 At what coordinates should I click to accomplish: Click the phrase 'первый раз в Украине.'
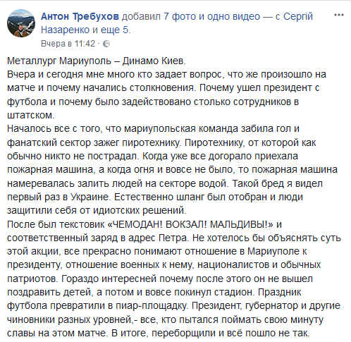[58, 197]
